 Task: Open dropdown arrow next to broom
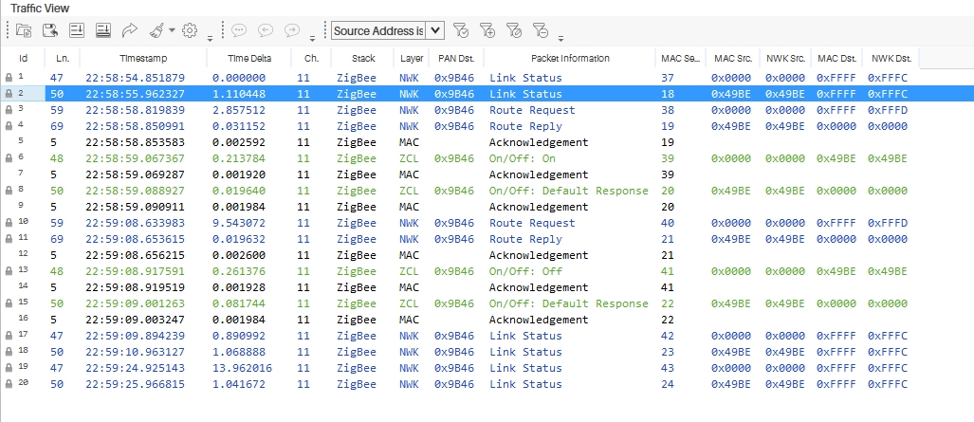[172, 29]
